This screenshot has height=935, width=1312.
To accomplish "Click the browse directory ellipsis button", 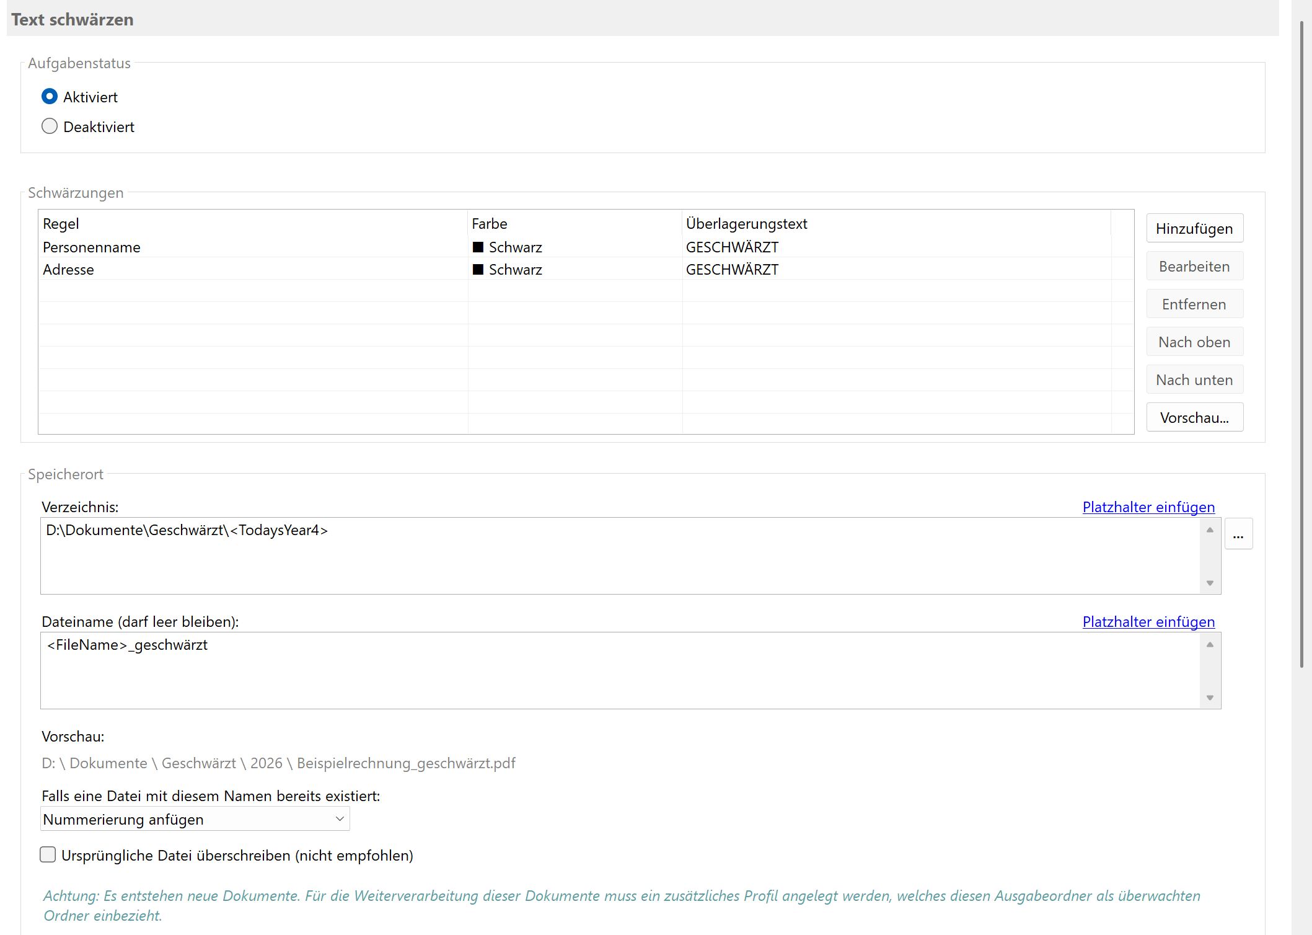I will click(1238, 534).
